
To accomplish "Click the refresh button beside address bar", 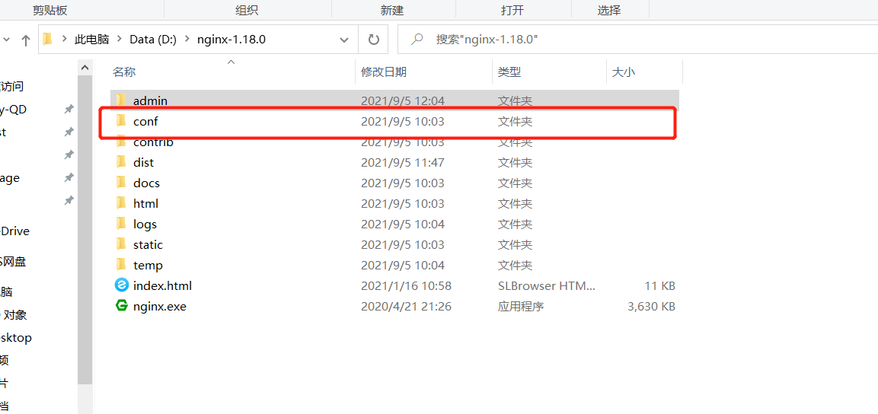I will (373, 40).
